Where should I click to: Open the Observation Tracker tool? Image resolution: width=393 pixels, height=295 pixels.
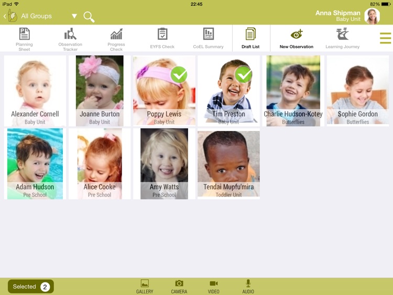click(70, 35)
